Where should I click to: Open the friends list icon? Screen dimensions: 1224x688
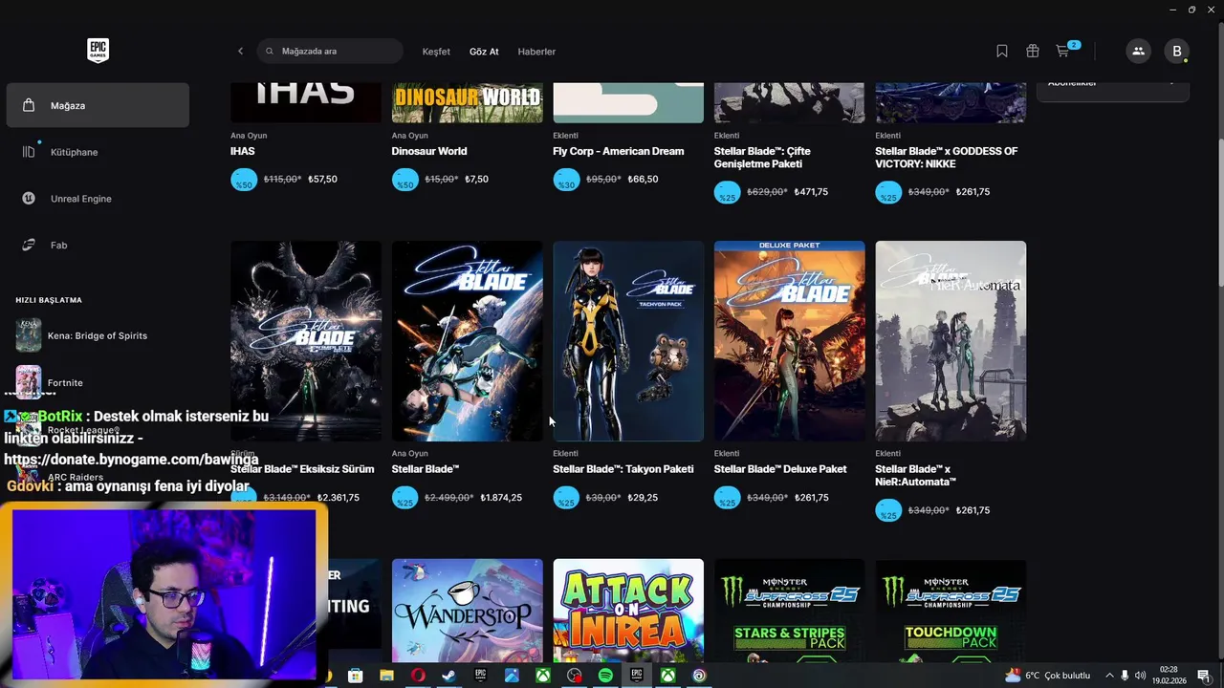(1138, 51)
